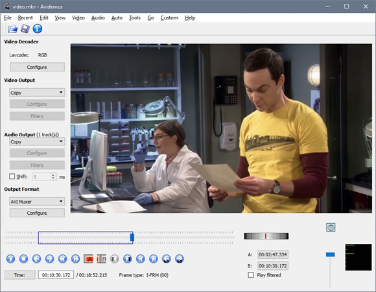This screenshot has width=376, height=292.
Task: Click the Frame type I-FRM (00) text
Action: click(144, 275)
